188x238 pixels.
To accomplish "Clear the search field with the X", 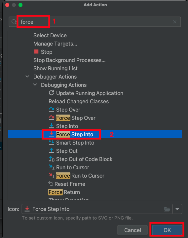I will [175, 22].
